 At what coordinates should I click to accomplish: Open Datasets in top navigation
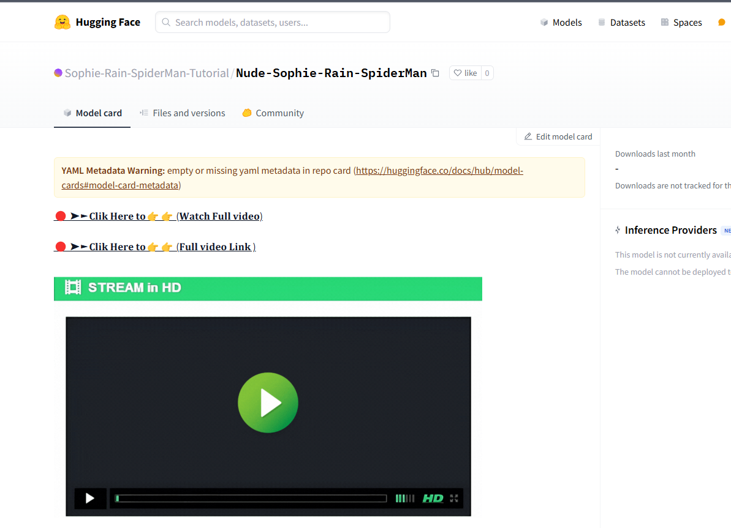627,23
